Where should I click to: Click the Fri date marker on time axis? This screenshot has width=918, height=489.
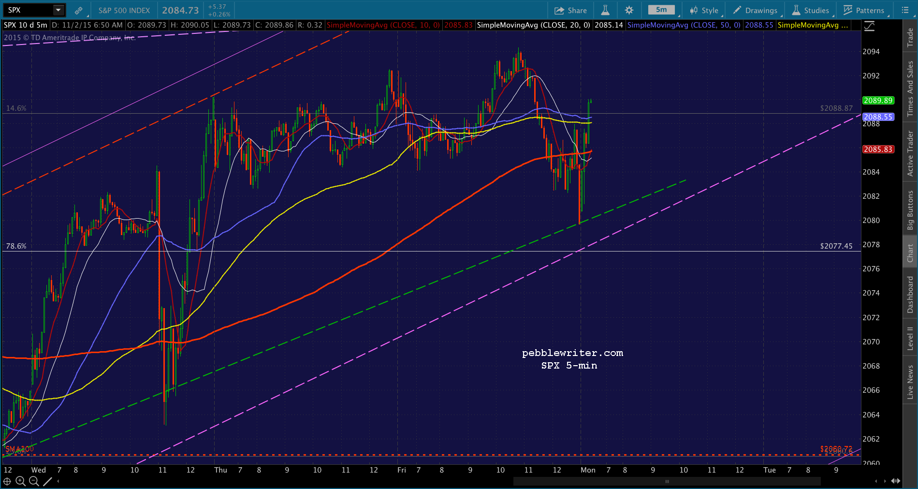(x=402, y=470)
